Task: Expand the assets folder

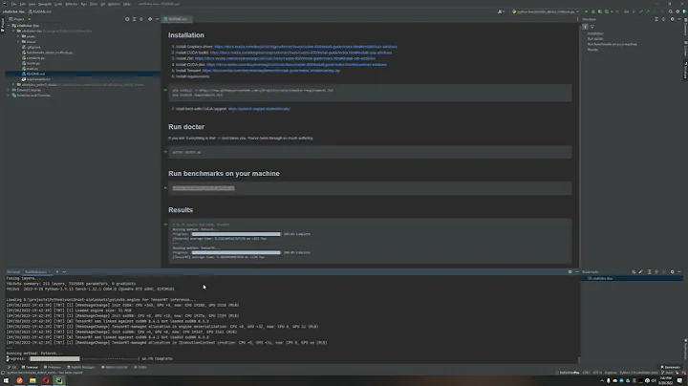Action: coord(18,36)
